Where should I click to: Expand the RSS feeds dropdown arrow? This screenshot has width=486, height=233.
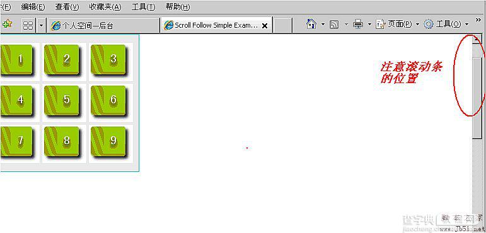pos(346,24)
